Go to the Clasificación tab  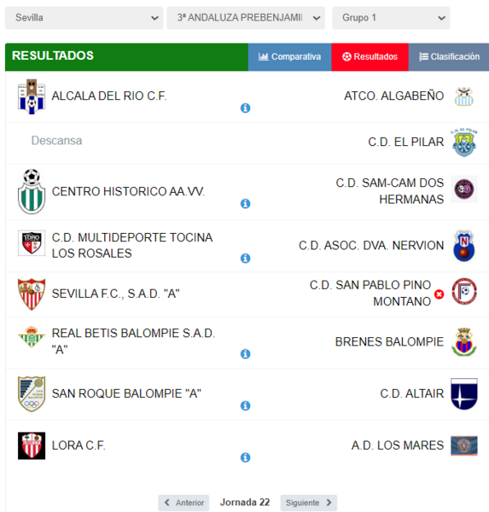point(449,57)
